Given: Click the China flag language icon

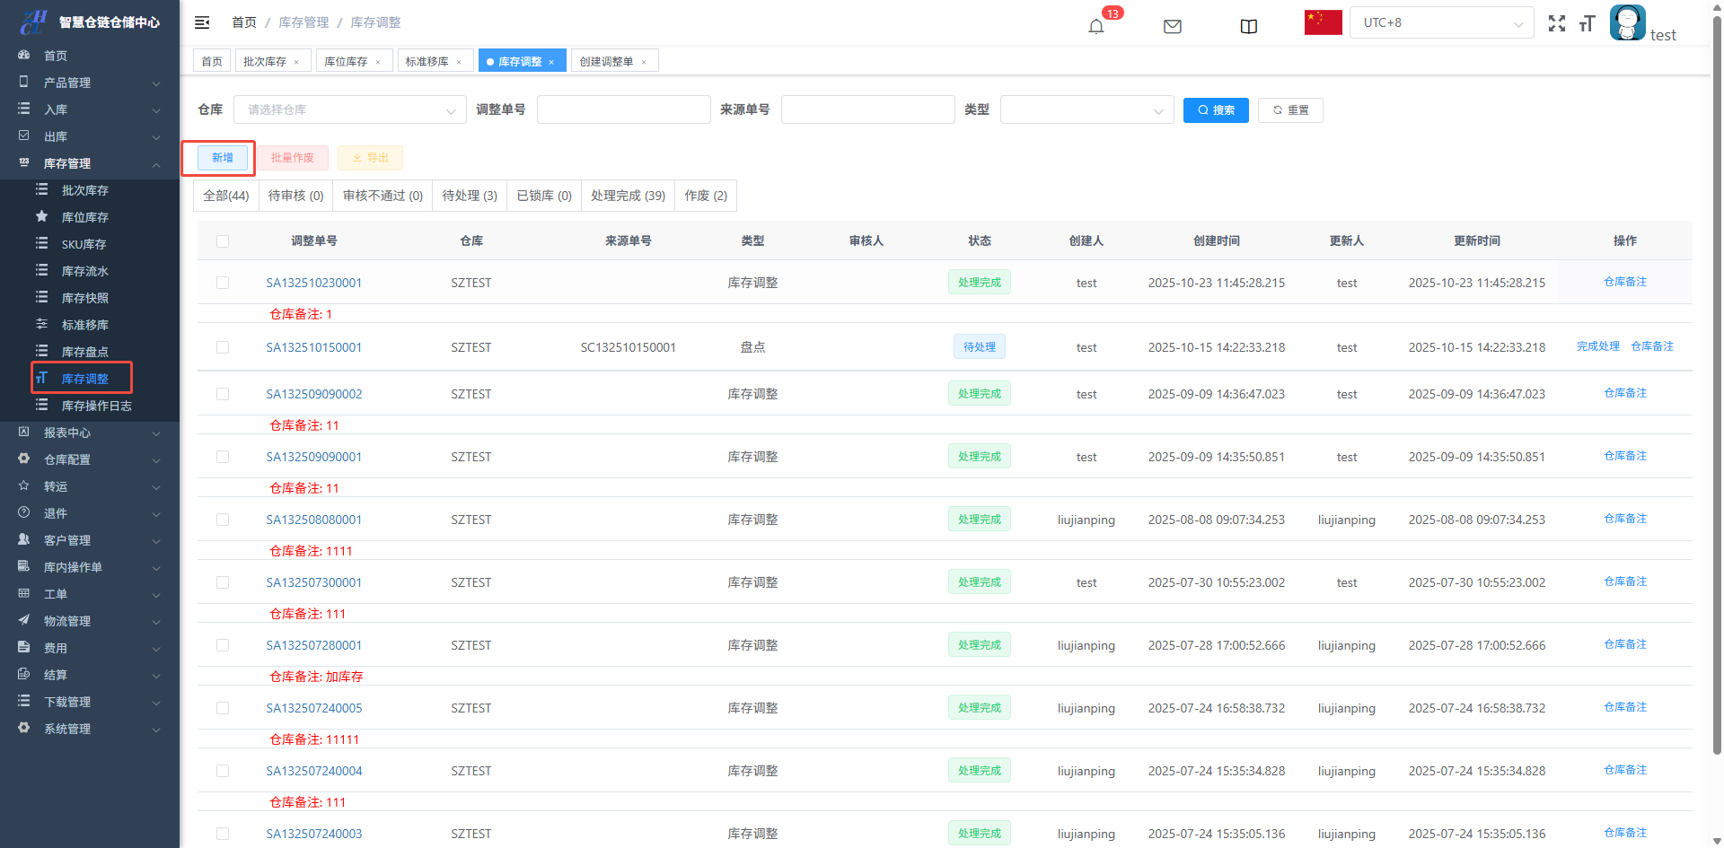Looking at the screenshot, I should (x=1323, y=22).
